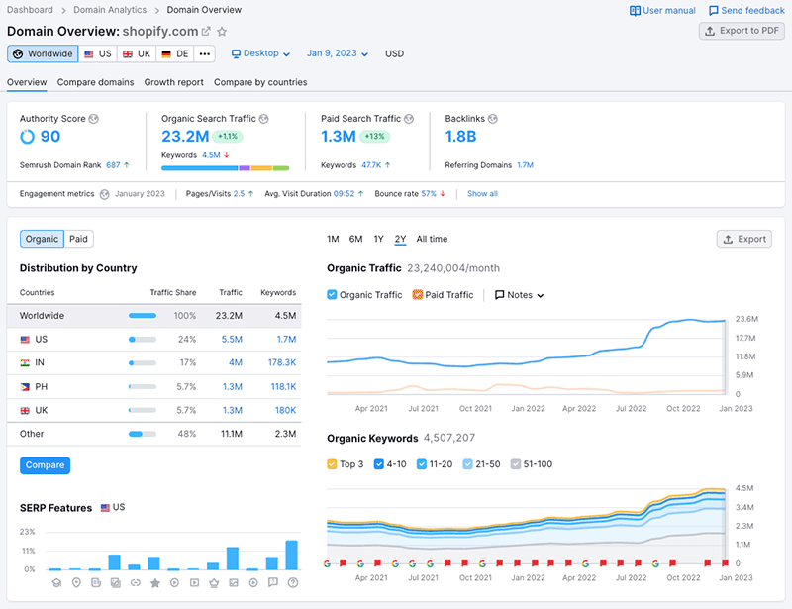
Task: Open the Desktop device dropdown
Action: pyautogui.click(x=260, y=53)
